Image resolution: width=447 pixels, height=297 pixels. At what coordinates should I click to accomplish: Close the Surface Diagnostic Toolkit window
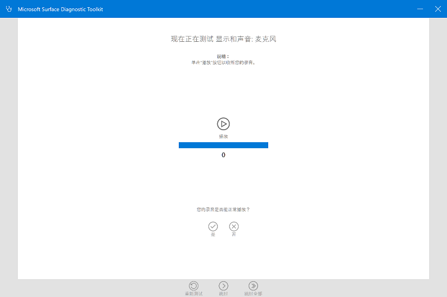pyautogui.click(x=438, y=9)
